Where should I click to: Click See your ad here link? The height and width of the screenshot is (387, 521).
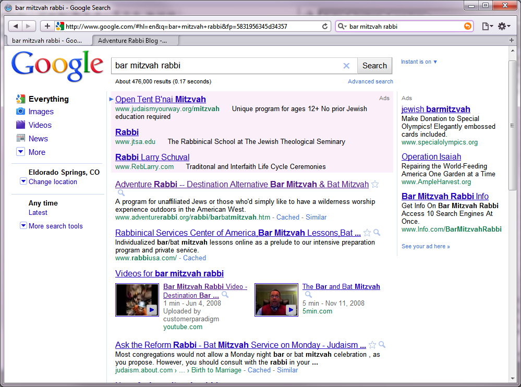click(426, 247)
